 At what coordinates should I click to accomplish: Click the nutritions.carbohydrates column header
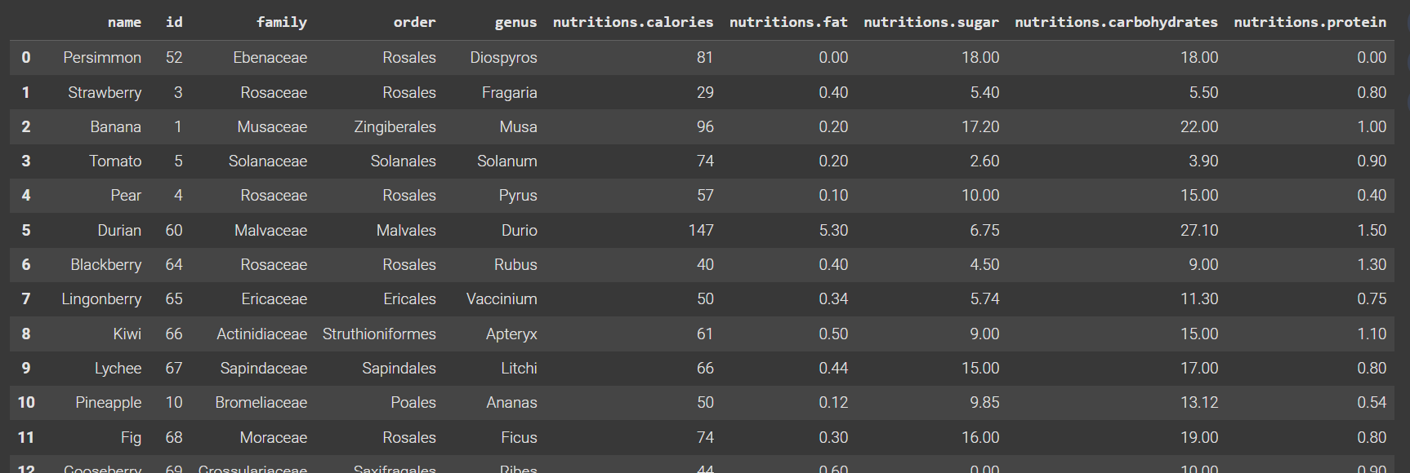[x=1116, y=22]
